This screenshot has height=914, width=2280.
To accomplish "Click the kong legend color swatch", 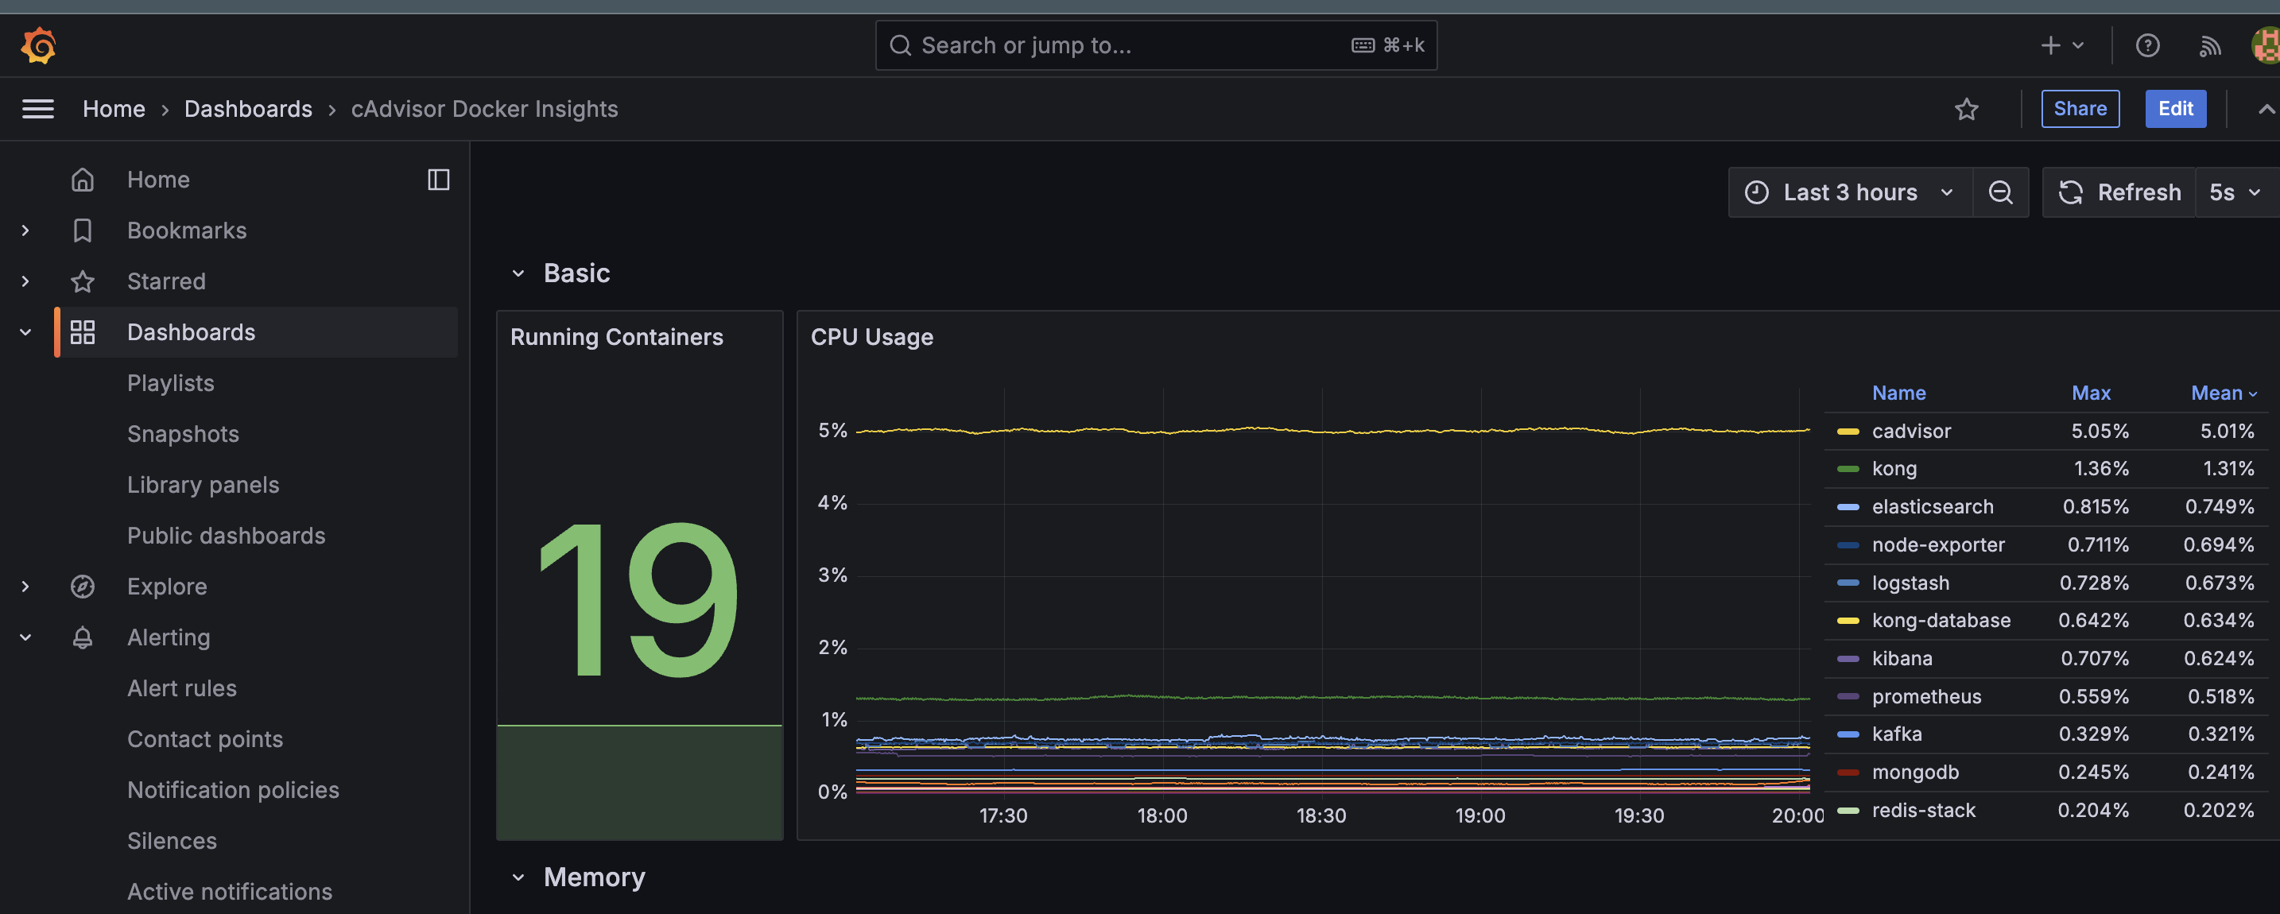I will pyautogui.click(x=1848, y=469).
